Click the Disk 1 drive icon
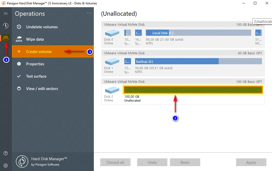Screen dimensions: 272x171 (112, 61)
